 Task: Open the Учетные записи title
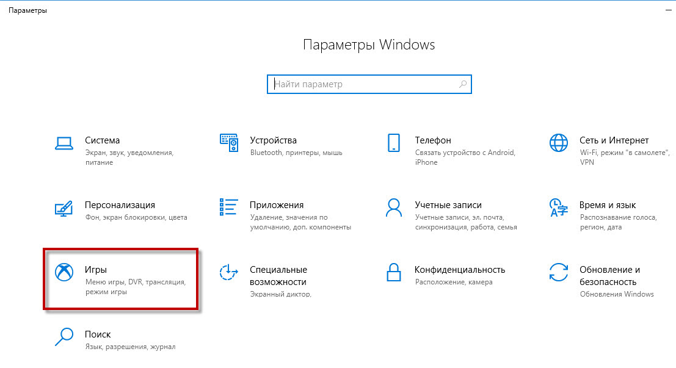[x=448, y=205]
